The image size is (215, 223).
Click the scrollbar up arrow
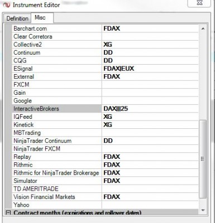tap(203, 28)
